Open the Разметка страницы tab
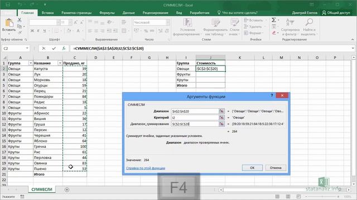This screenshot has width=357, height=200. (76, 13)
